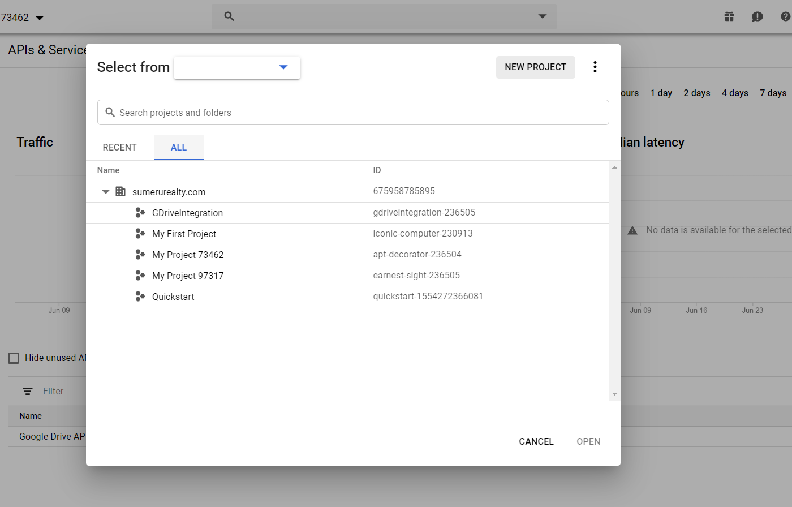
Task: Open the free trial gift icon
Action: coord(729,16)
